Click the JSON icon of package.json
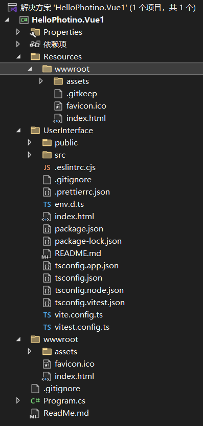This screenshot has width=203, height=426. (x=47, y=229)
